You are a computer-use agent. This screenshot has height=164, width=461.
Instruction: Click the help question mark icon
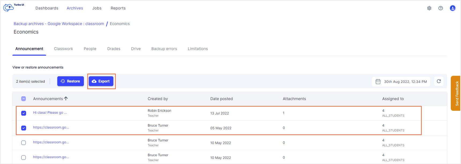[441, 8]
